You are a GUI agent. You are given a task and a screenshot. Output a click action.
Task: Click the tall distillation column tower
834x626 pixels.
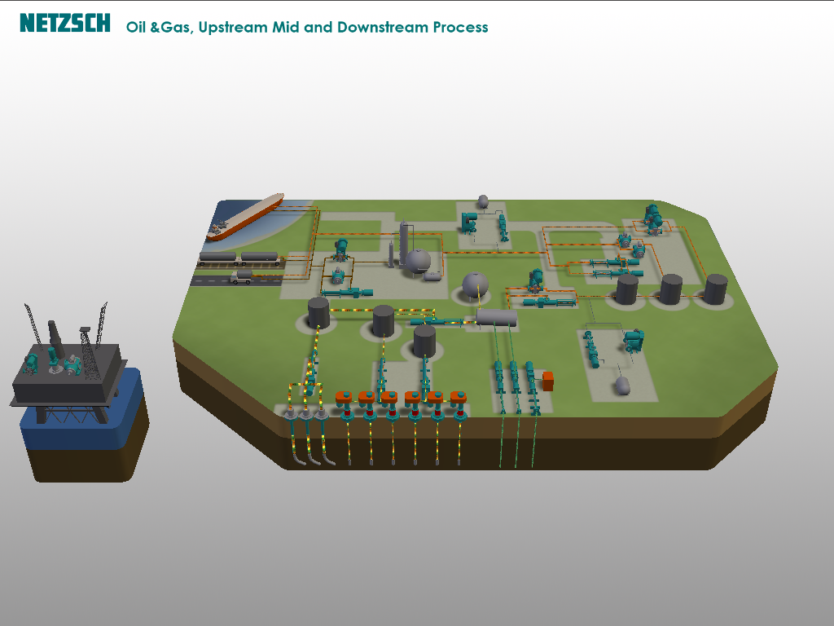click(404, 245)
